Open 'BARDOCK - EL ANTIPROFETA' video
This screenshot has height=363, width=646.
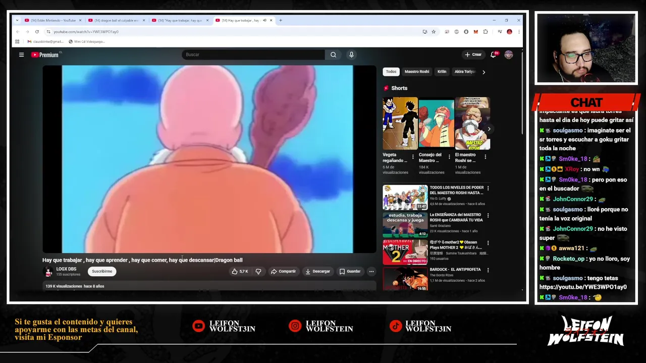point(405,279)
